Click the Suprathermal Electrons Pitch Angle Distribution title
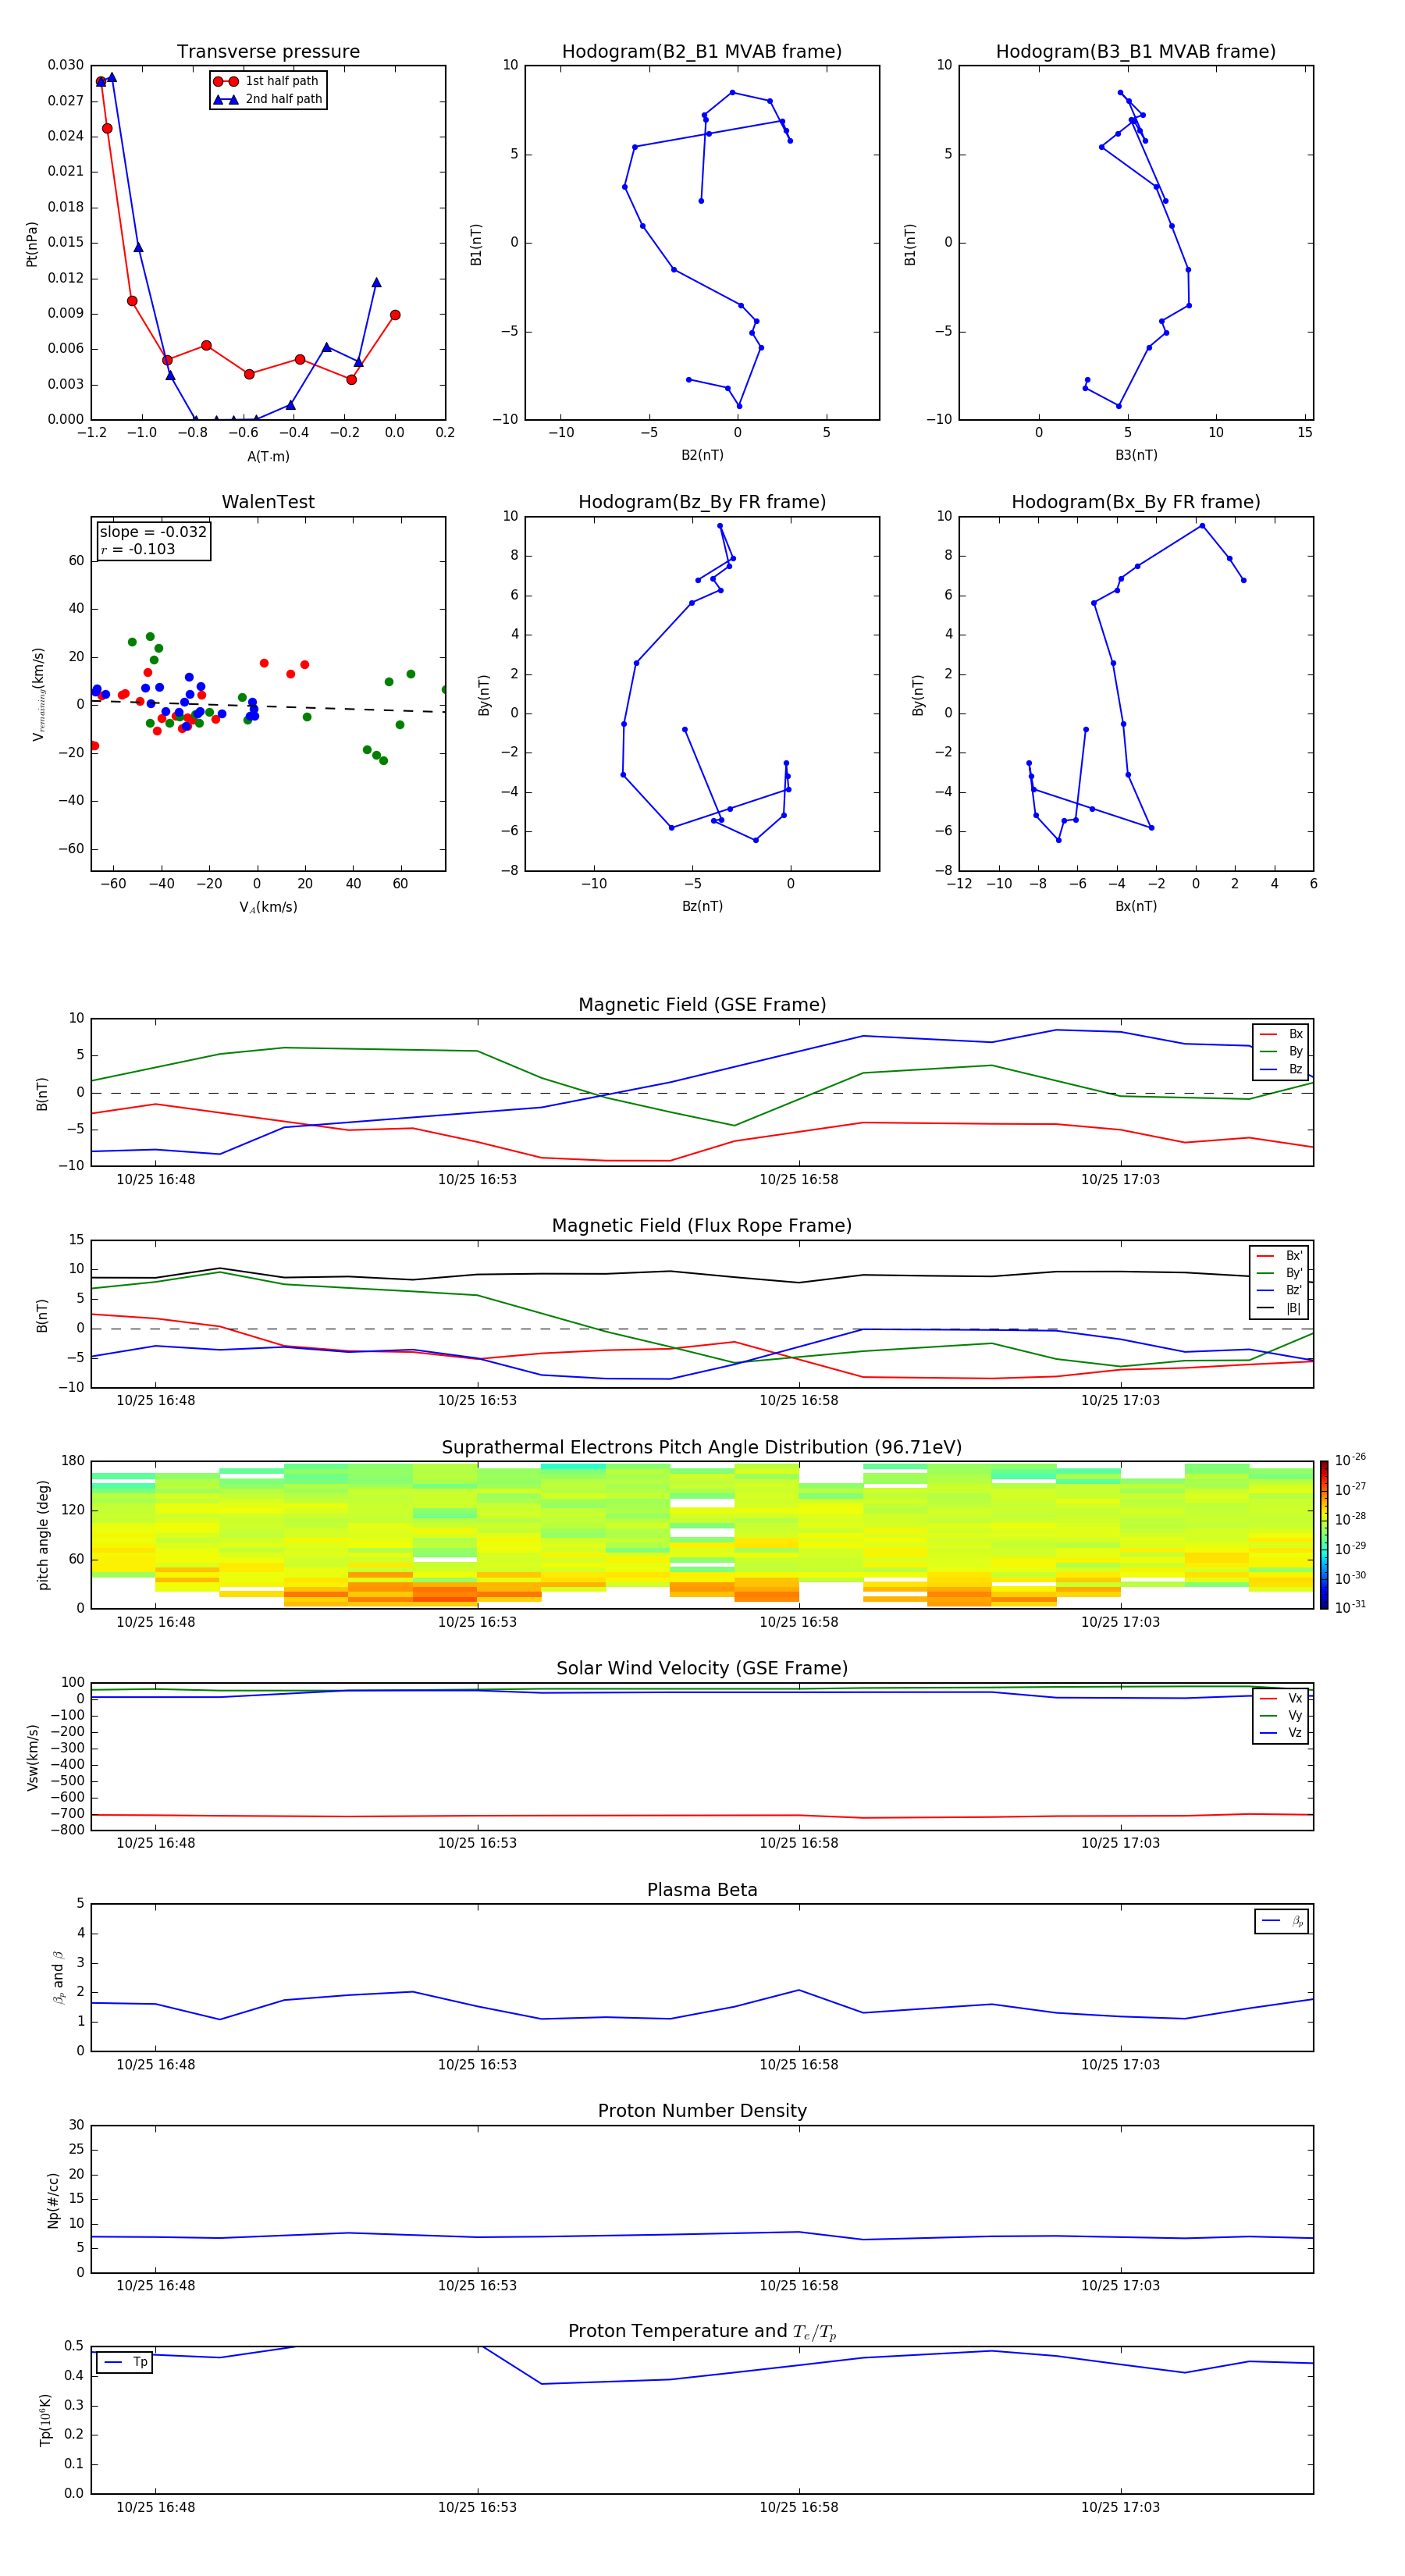Screen dimensions: 1405x2576 click(702, 1448)
